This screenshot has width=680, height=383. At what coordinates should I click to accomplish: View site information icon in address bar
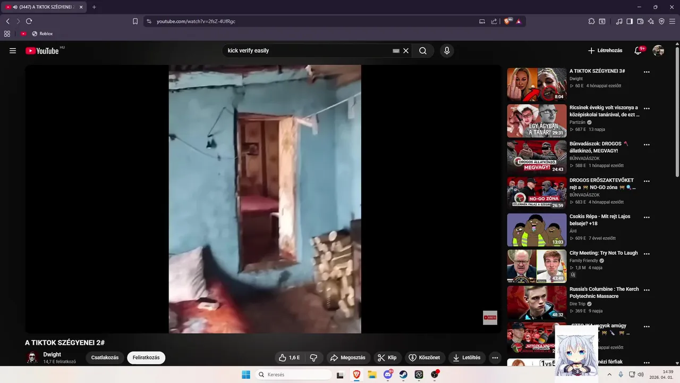click(x=149, y=21)
